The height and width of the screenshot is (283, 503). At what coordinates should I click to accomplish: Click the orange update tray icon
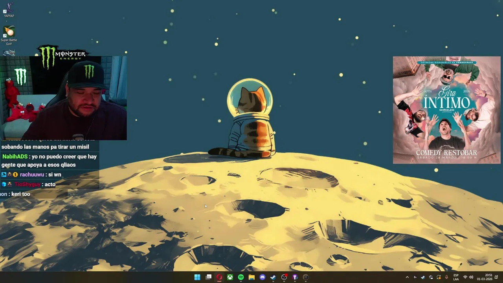(x=439, y=277)
